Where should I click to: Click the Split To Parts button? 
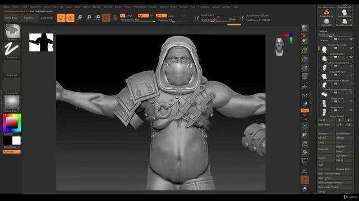point(335,178)
